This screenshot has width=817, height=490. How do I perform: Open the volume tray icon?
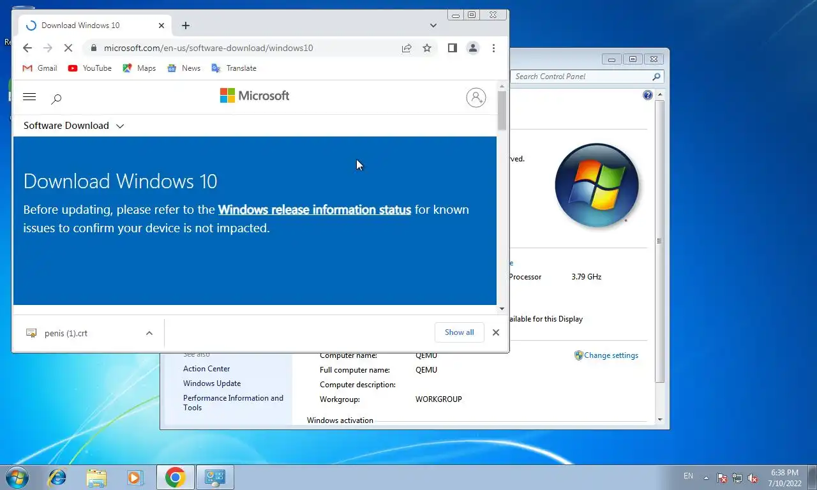pyautogui.click(x=753, y=478)
